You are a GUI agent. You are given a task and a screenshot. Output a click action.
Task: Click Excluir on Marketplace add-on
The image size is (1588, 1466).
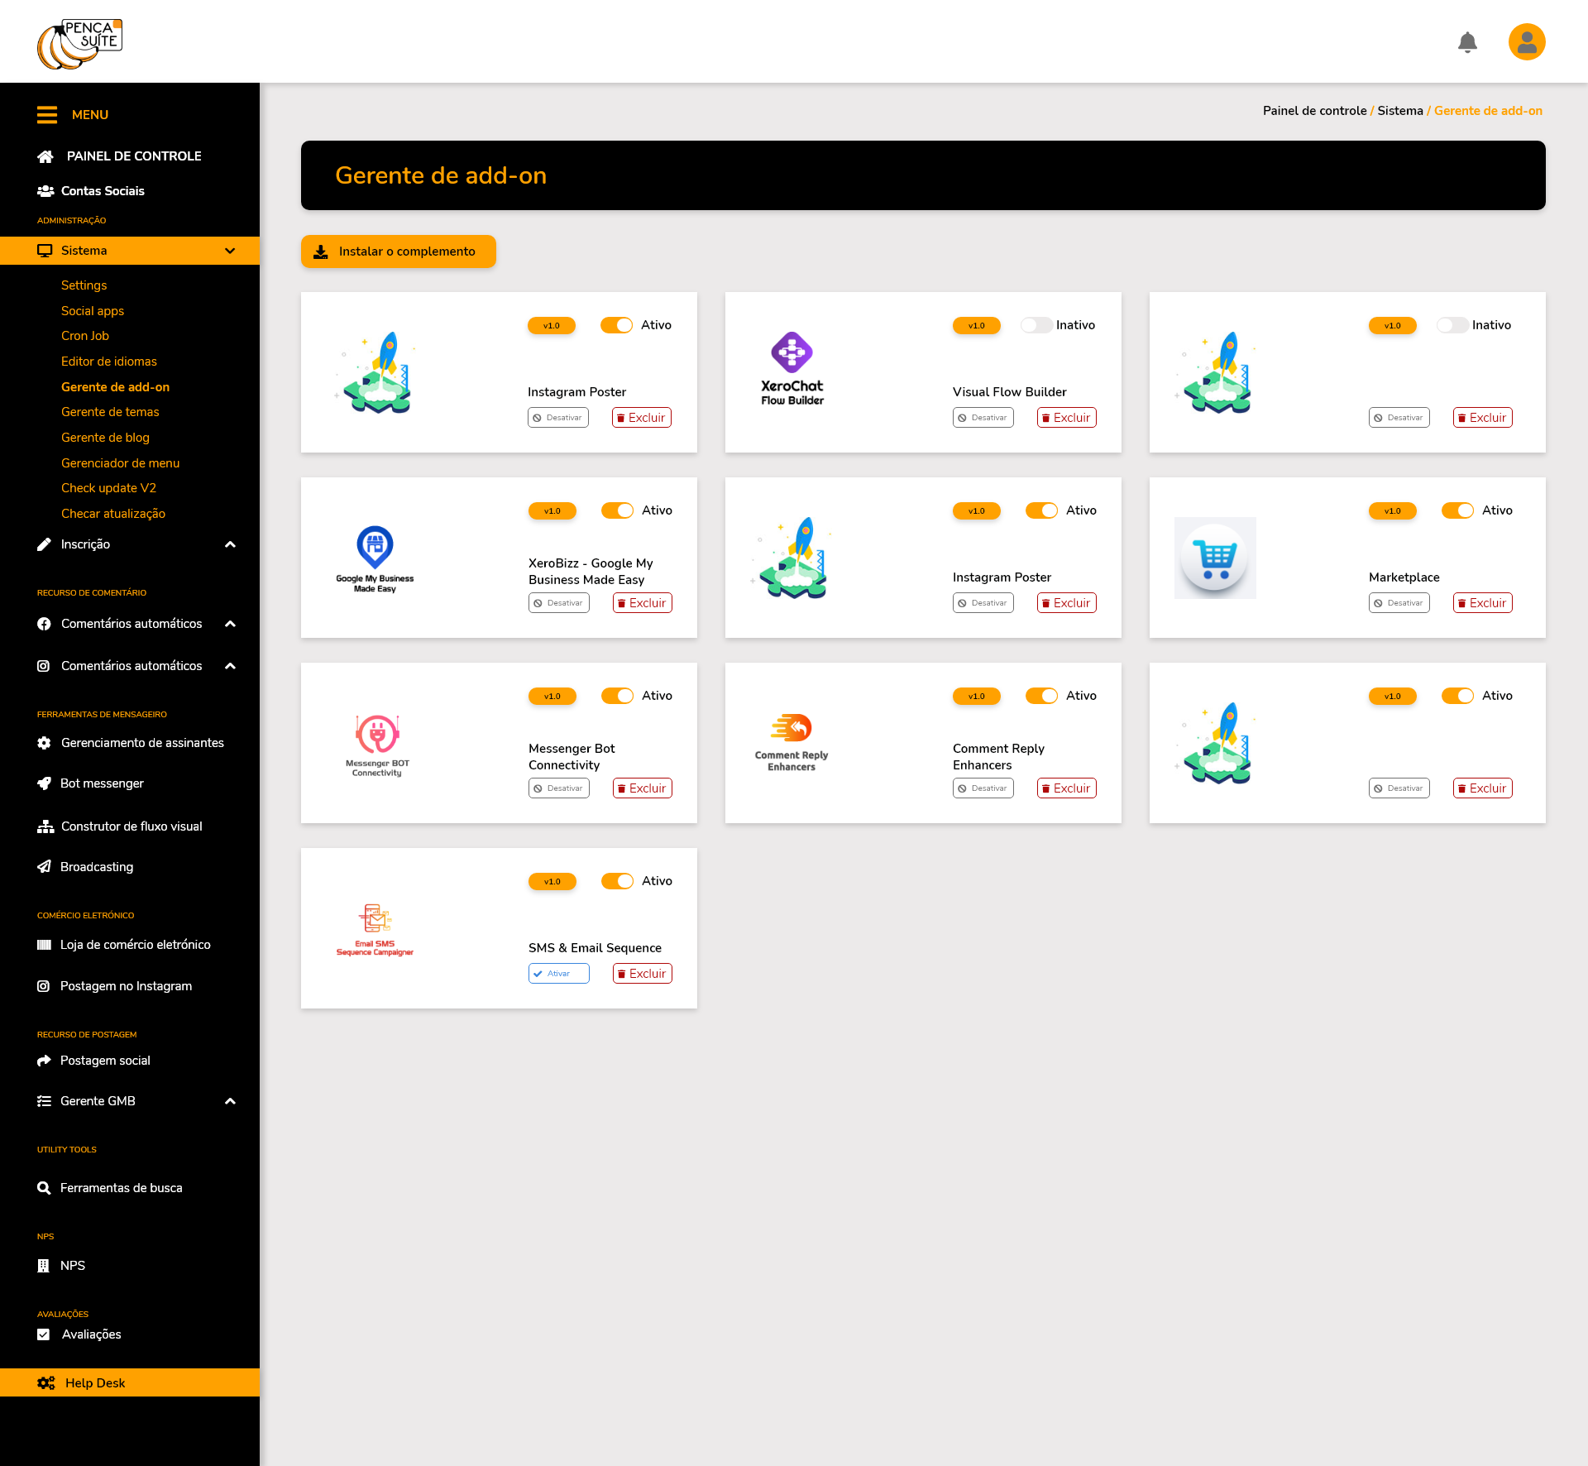coord(1482,603)
